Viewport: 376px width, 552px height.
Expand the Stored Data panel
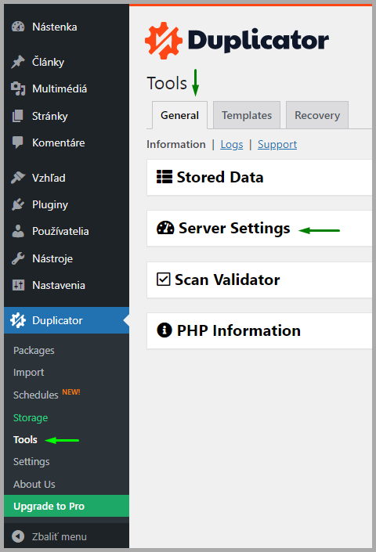(x=259, y=177)
